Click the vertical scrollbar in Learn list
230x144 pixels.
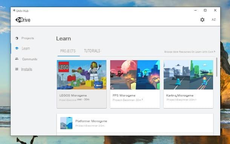(x=217, y=67)
